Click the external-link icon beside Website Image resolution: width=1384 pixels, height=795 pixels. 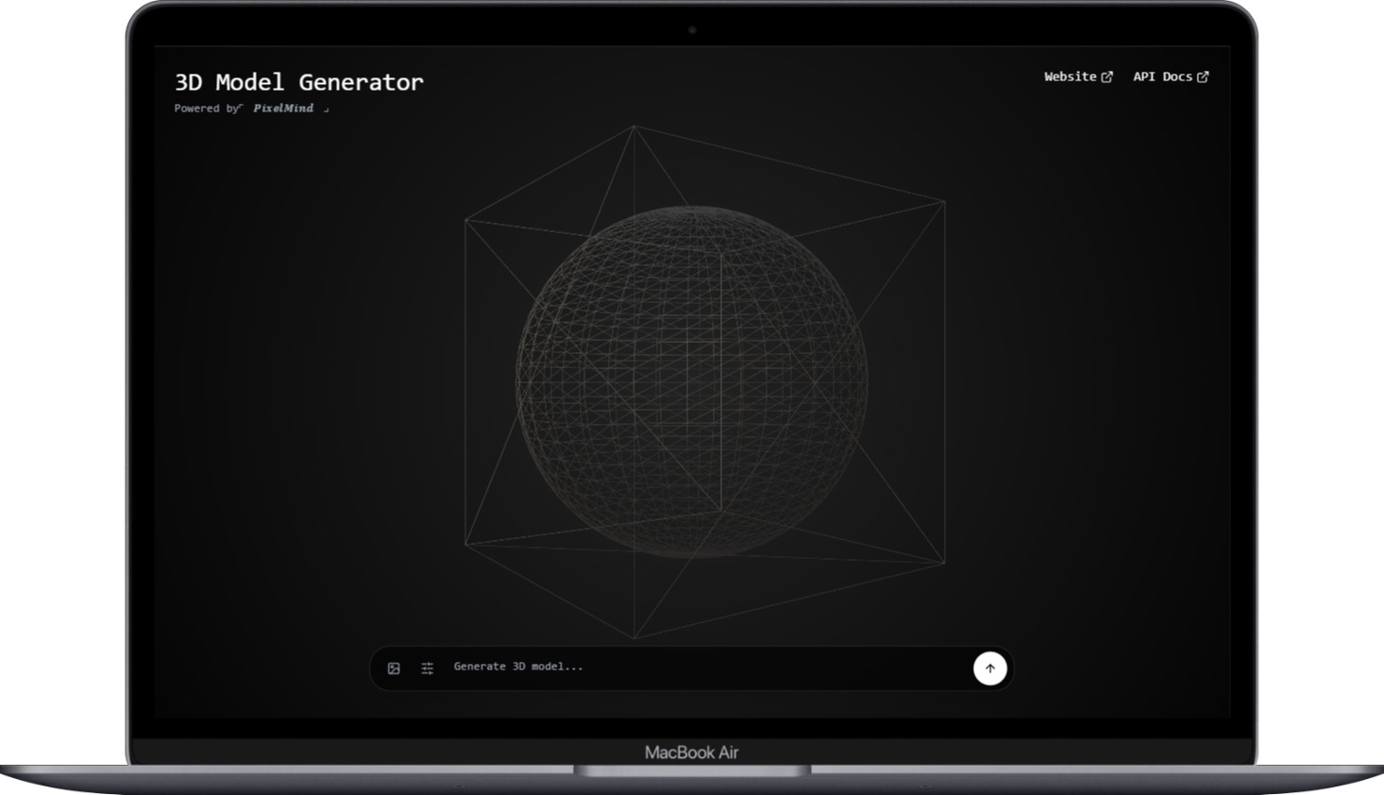pos(1107,76)
